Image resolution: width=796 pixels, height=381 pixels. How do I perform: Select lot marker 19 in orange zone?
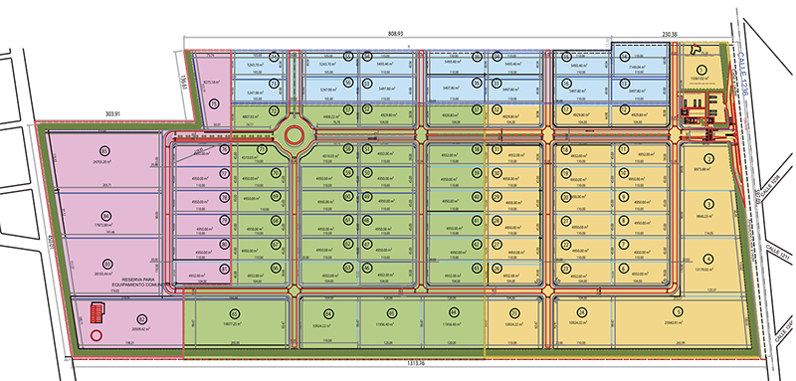click(566, 173)
